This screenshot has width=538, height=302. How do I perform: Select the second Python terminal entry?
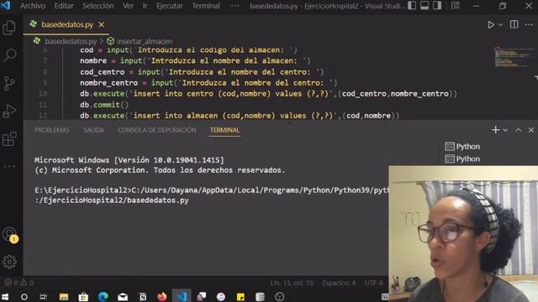462,159
